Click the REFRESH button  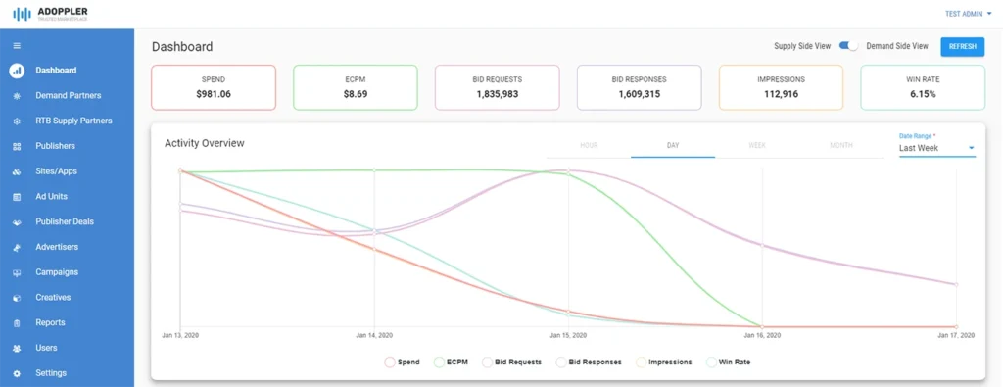click(962, 47)
